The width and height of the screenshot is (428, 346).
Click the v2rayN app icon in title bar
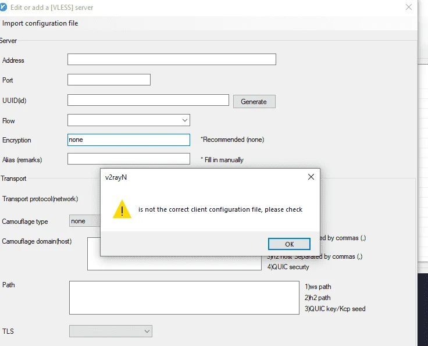[3, 8]
